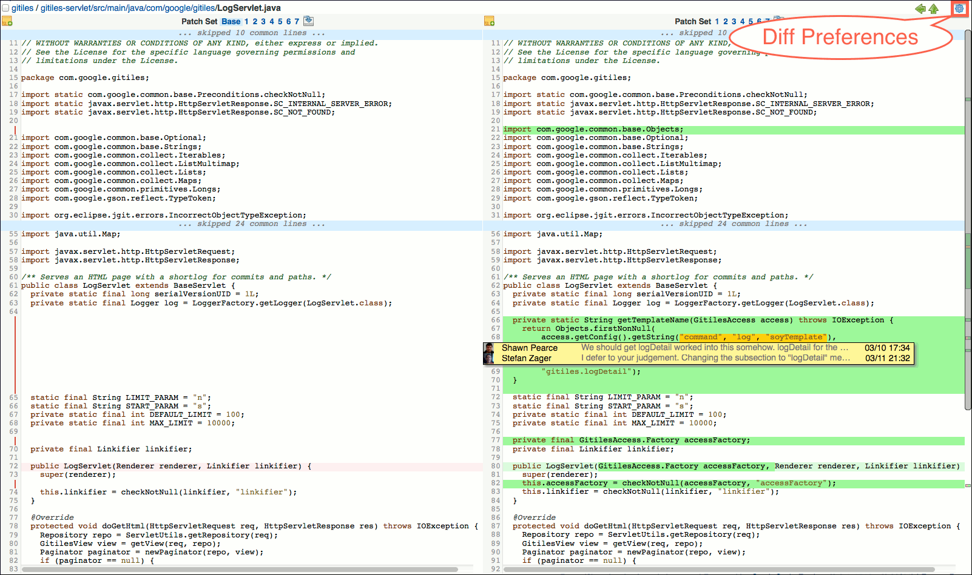Open the gitiles-servlet directory path link
This screenshot has height=575, width=972.
point(127,8)
